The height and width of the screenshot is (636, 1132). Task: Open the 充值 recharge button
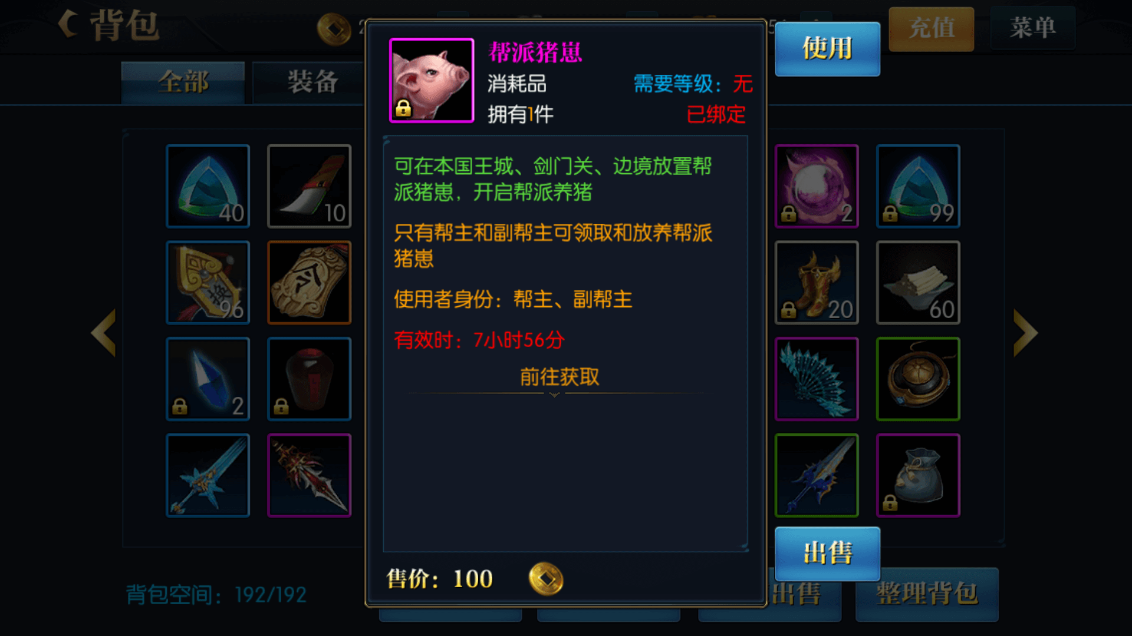[931, 28]
